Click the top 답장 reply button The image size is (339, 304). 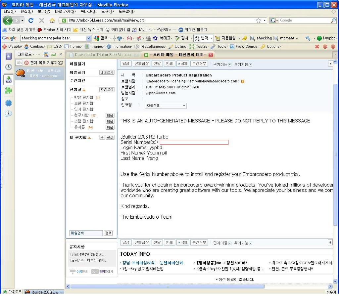(x=125, y=64)
